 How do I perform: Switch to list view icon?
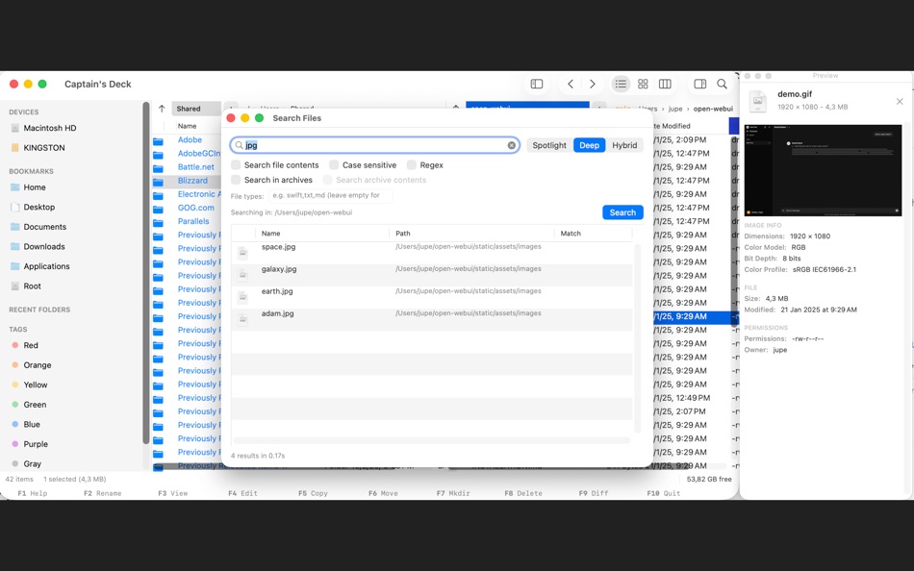tap(621, 84)
